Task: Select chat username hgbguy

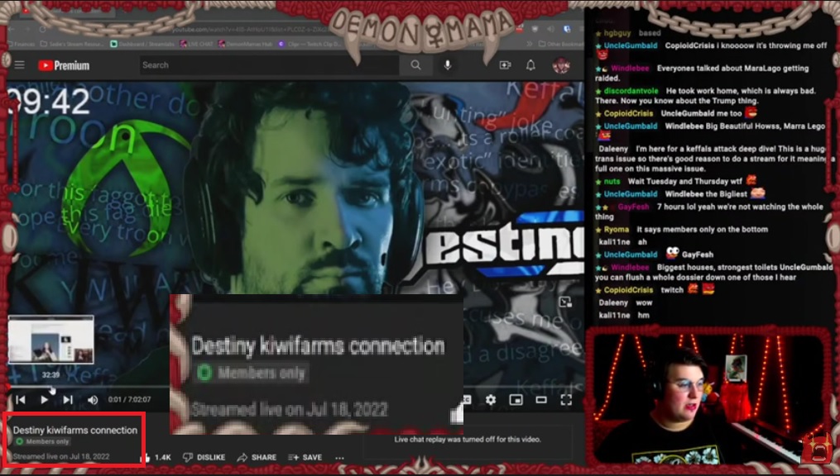Action: pyautogui.click(x=617, y=33)
